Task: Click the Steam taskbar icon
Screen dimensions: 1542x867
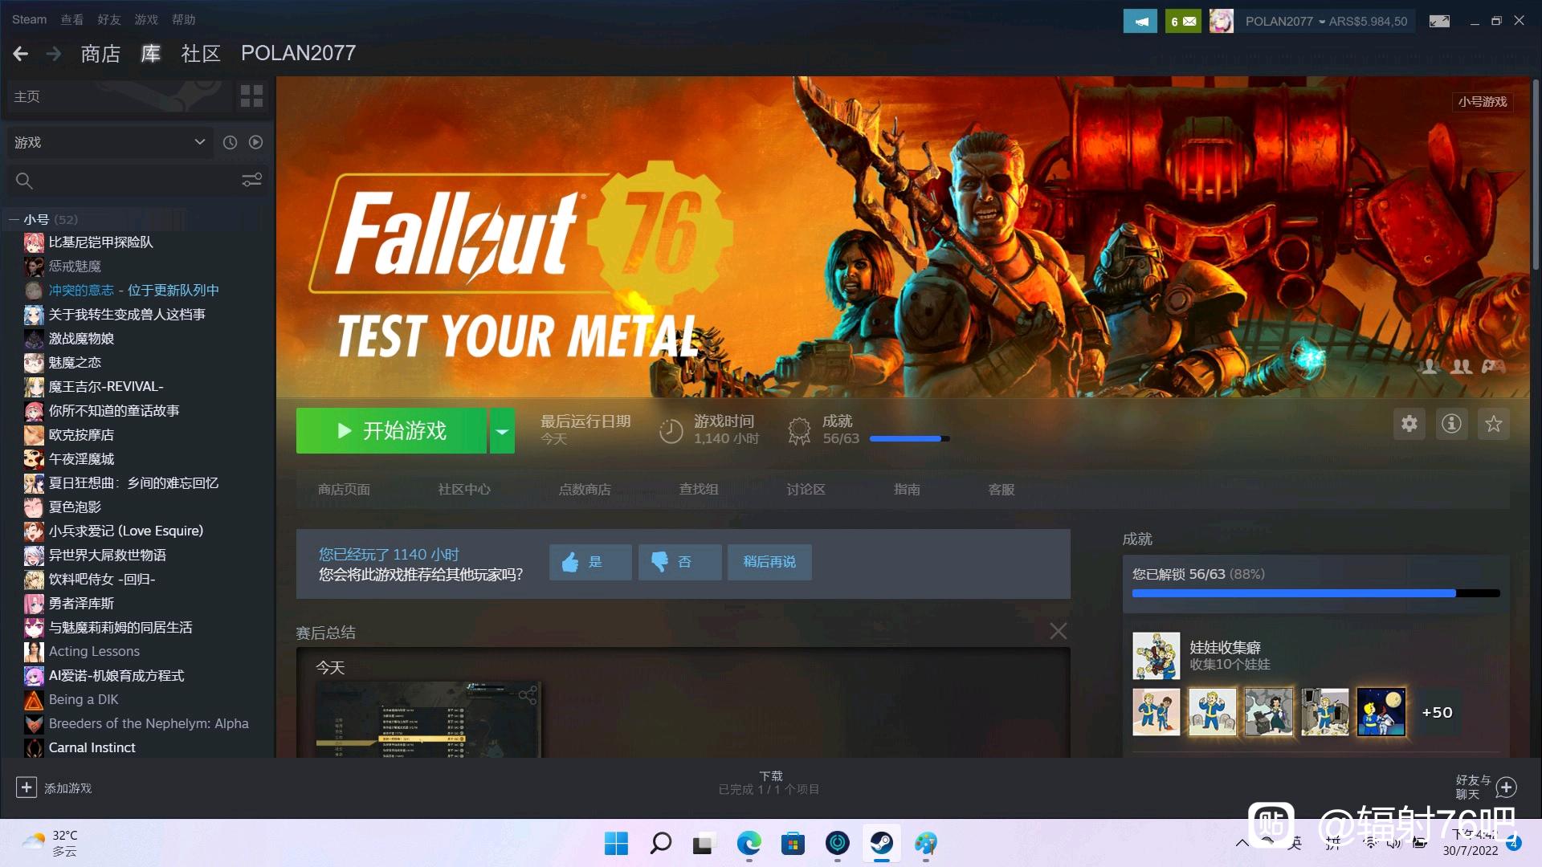Action: 882,843
